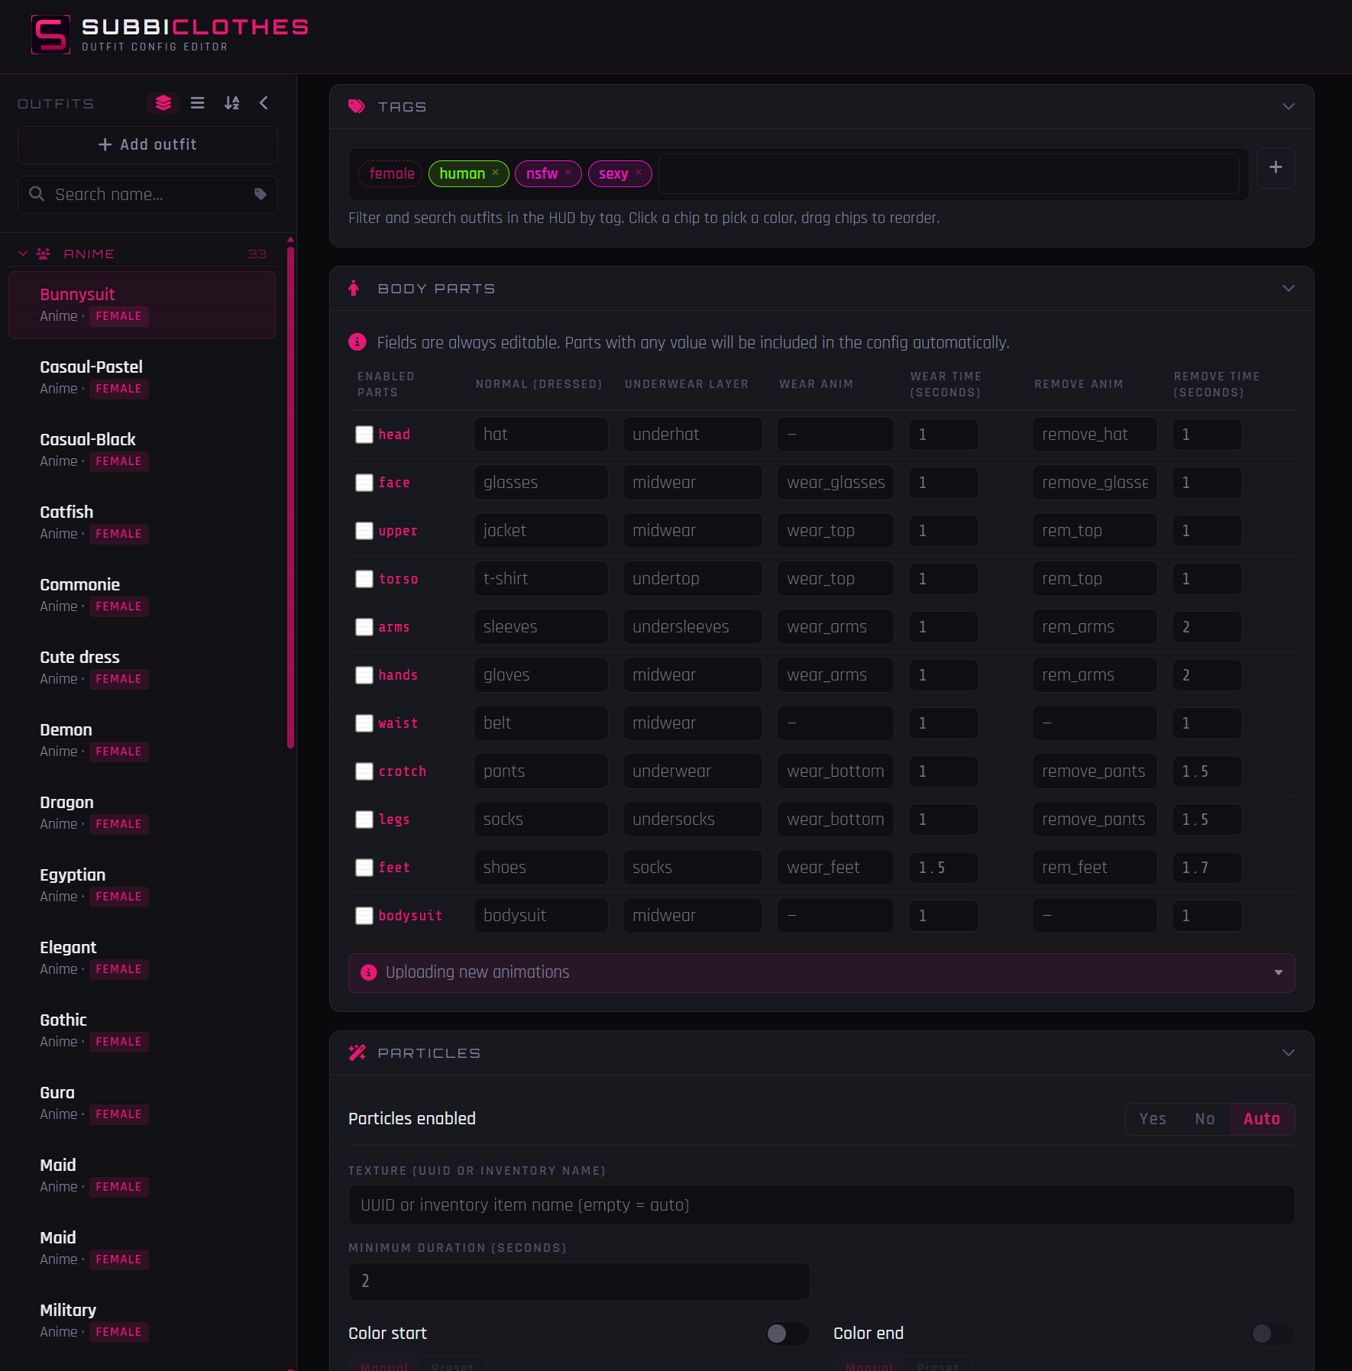Click the minimum duration field
The image size is (1352, 1371).
[579, 1281]
